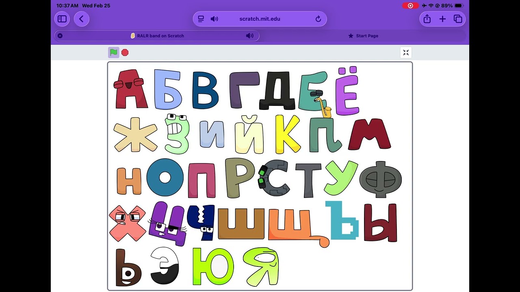The image size is (520, 292).
Task: Switch to the Start Page tab
Action: [363, 36]
